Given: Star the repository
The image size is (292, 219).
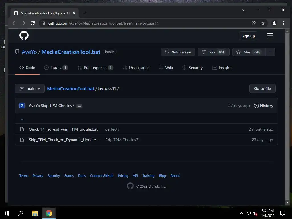Looking at the screenshot, I should [249, 52].
